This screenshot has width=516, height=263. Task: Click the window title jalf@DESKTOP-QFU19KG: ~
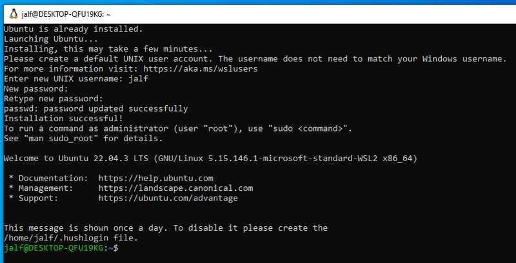66,14
